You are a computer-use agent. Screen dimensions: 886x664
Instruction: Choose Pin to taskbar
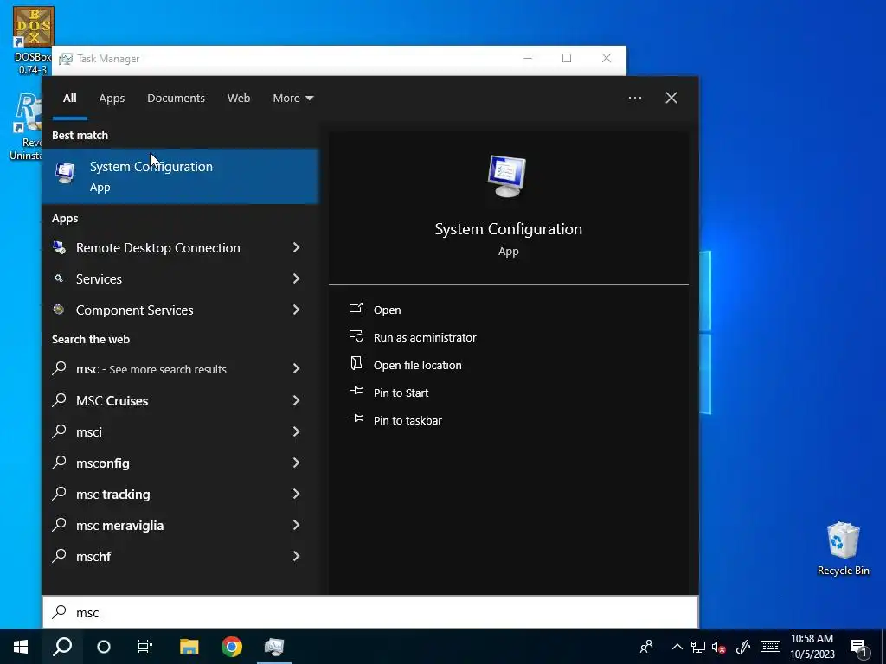(x=408, y=421)
